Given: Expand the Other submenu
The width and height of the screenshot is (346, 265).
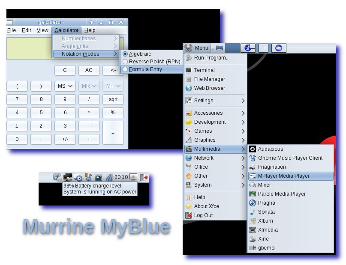Looking at the screenshot, I should 215,176.
